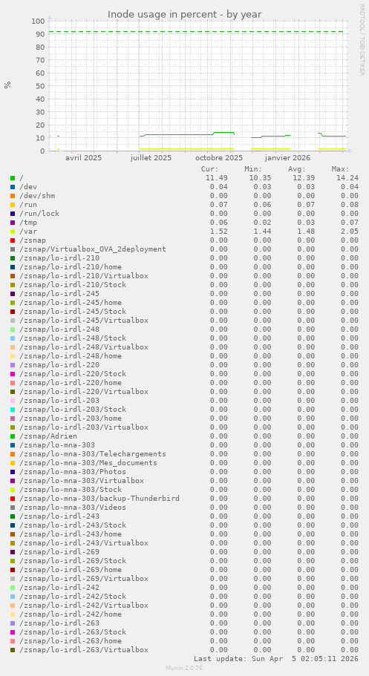Click the 'Min:' column header

pyautogui.click(x=254, y=169)
